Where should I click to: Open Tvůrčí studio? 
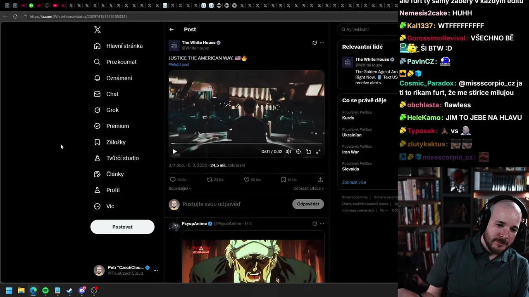(x=116, y=158)
